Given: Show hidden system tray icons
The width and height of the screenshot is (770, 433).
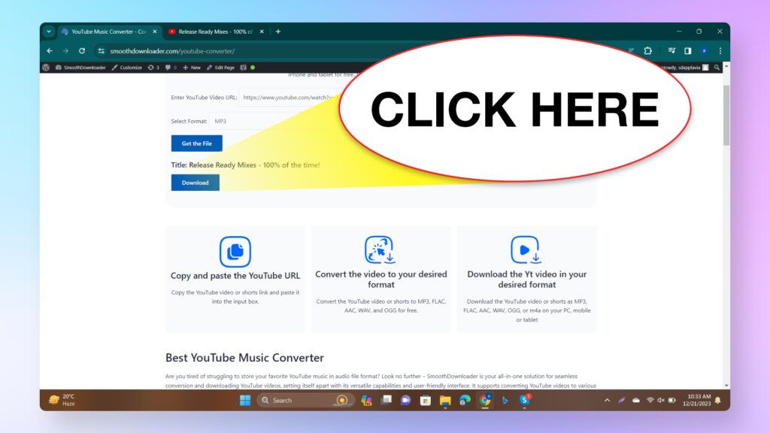Looking at the screenshot, I should [x=607, y=401].
